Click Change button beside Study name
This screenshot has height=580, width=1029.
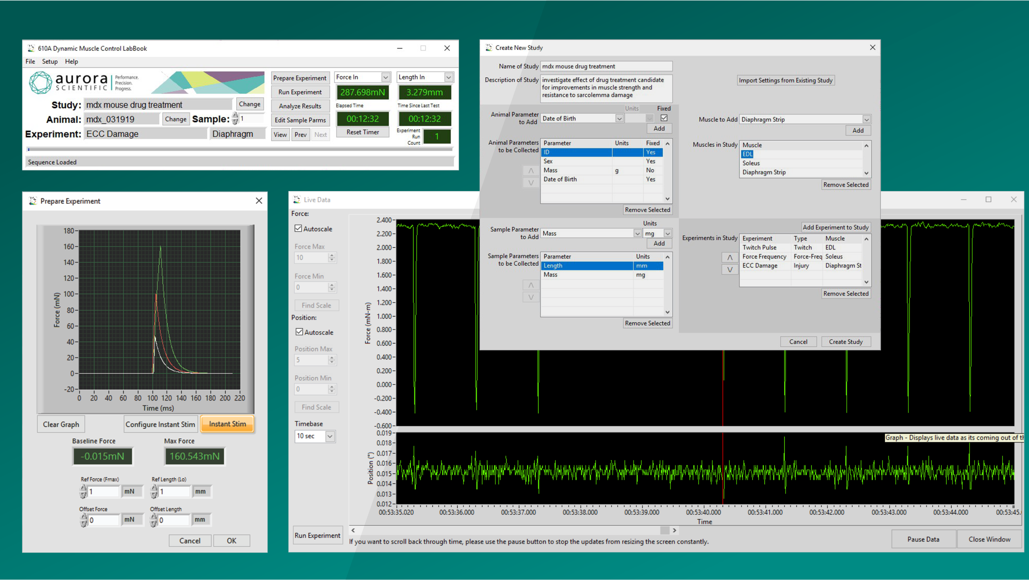pyautogui.click(x=249, y=104)
